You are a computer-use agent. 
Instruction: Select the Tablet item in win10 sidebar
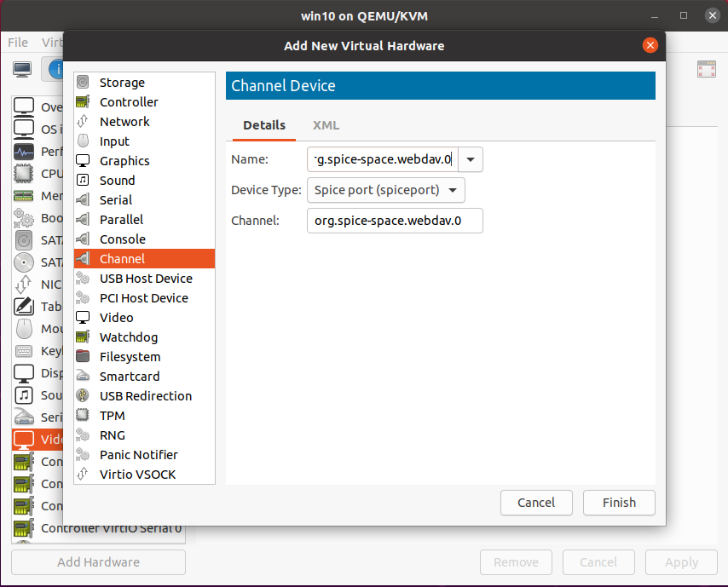(38, 306)
